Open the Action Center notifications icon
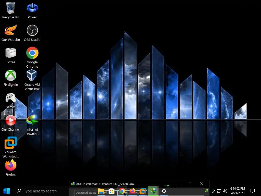The height and width of the screenshot is (196, 261). click(x=253, y=191)
